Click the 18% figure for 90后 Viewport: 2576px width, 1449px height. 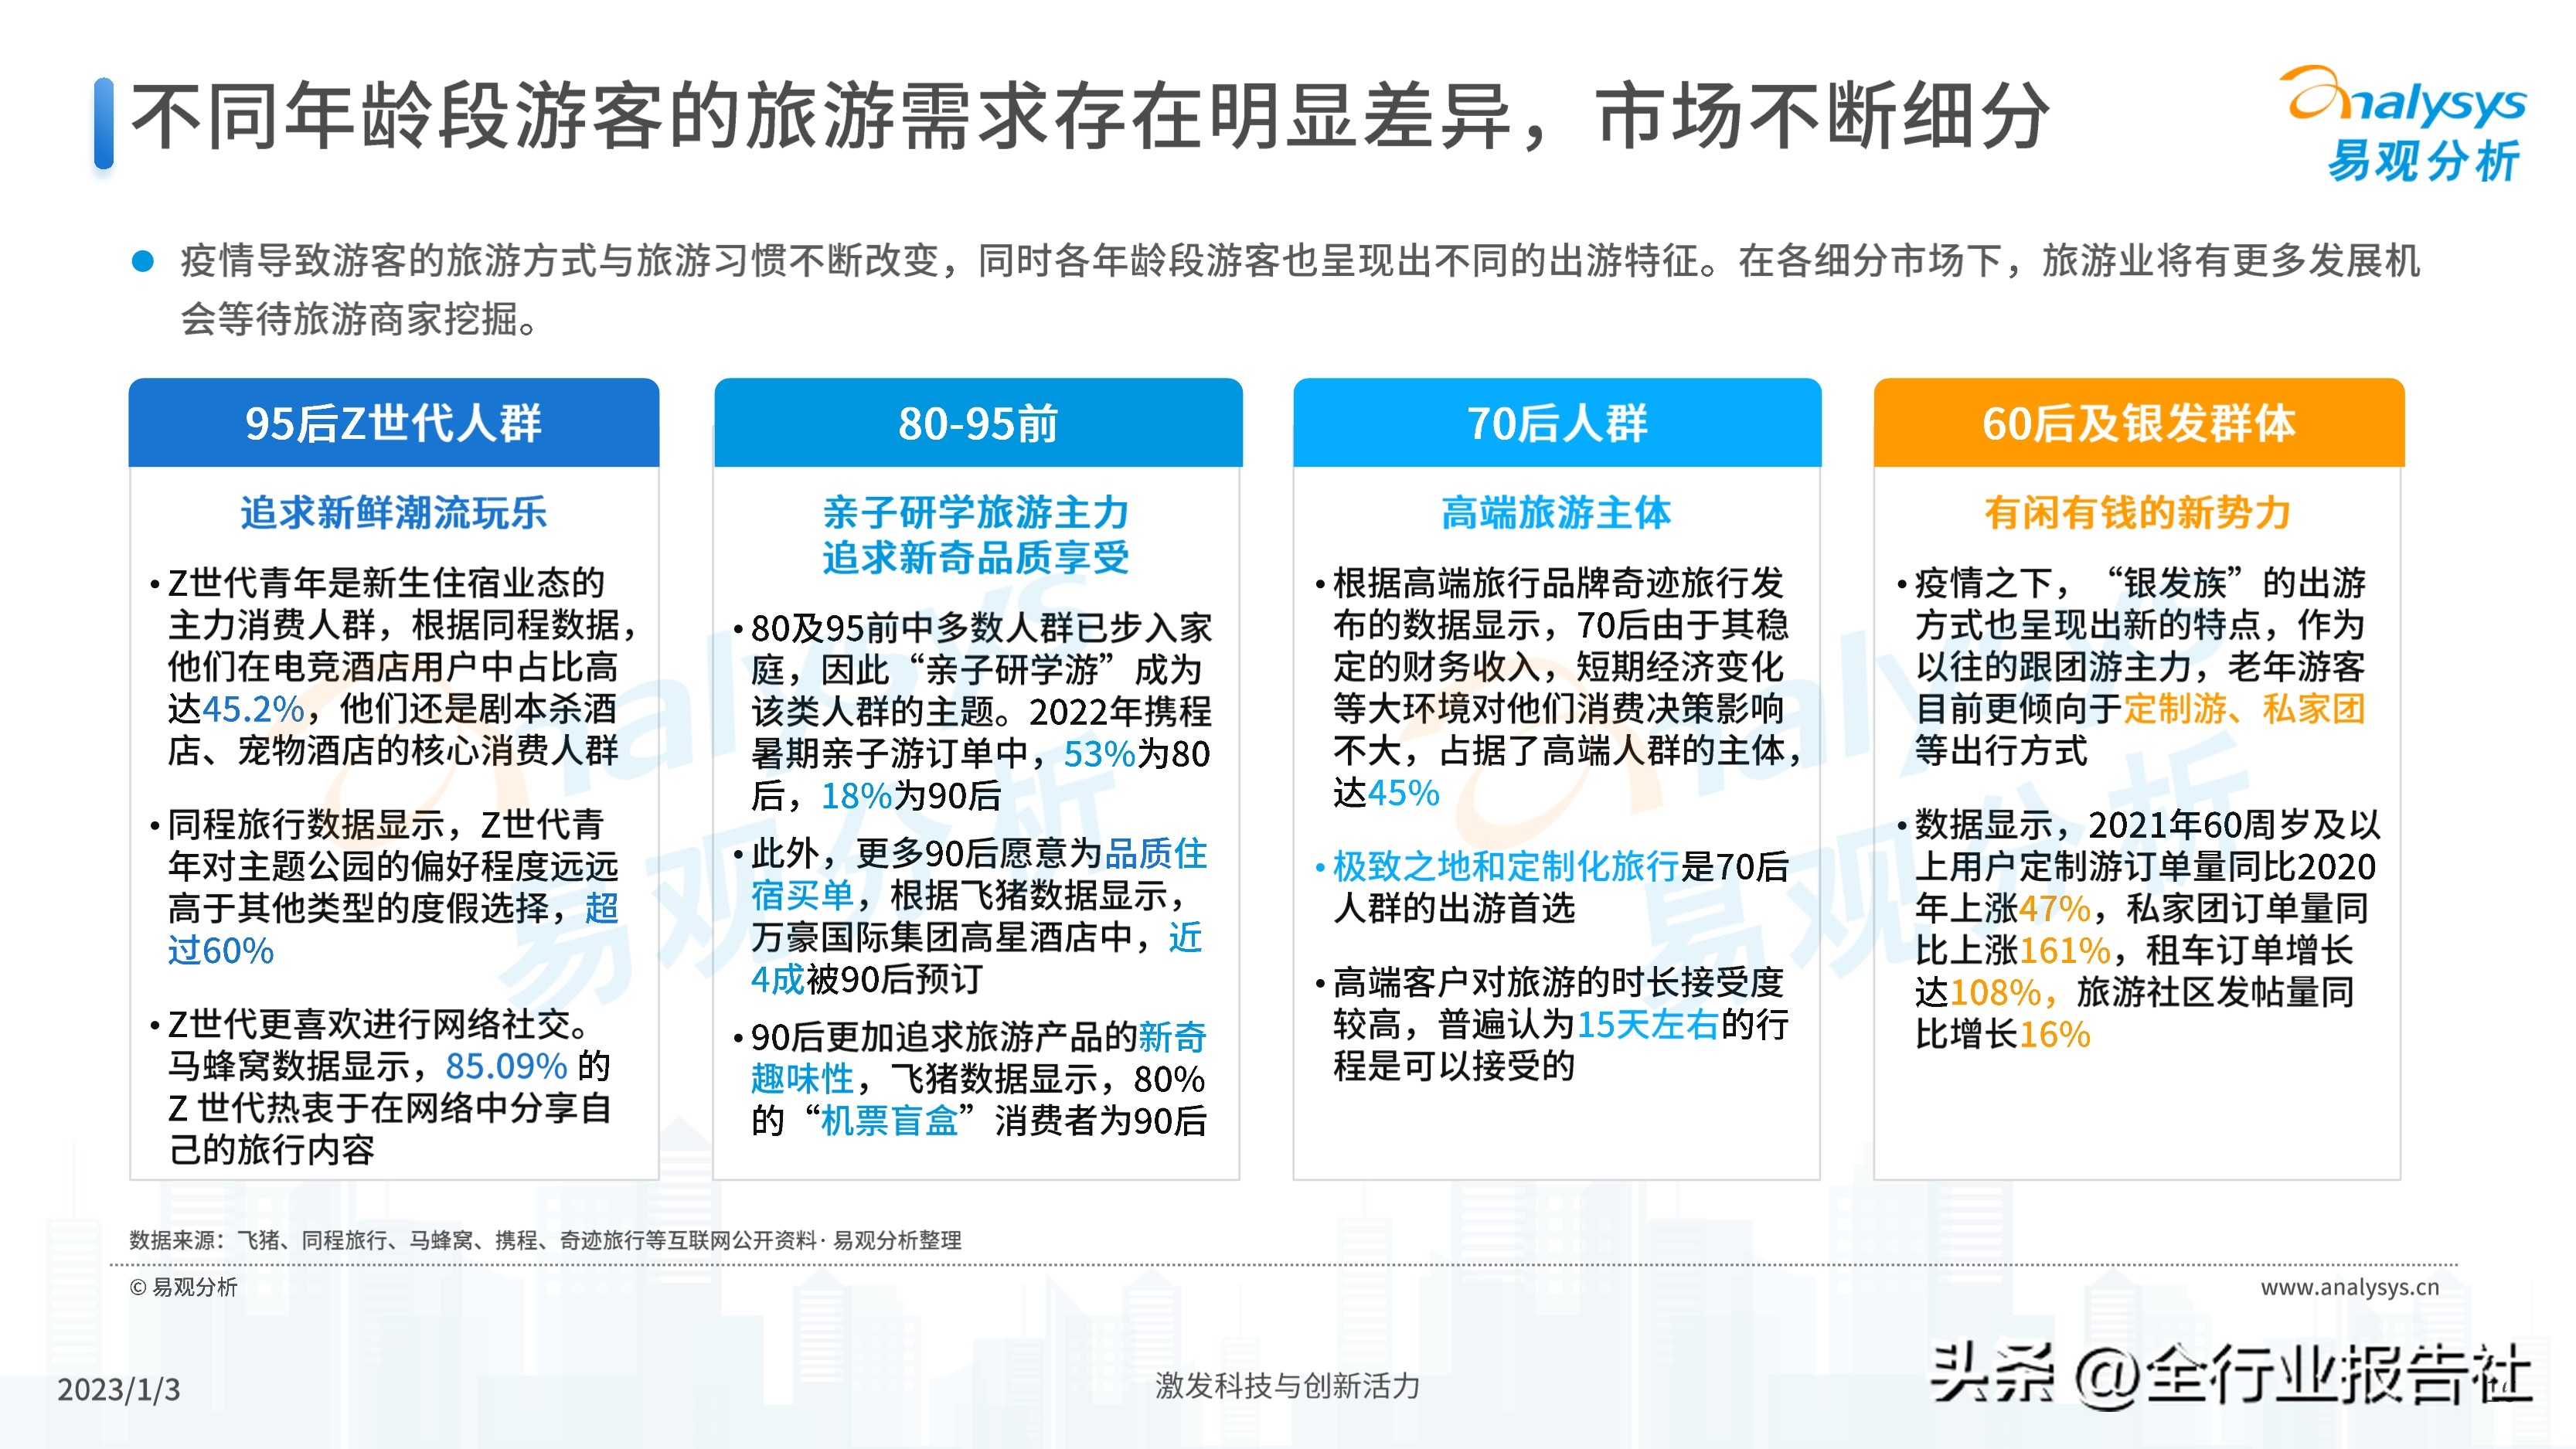click(856, 795)
